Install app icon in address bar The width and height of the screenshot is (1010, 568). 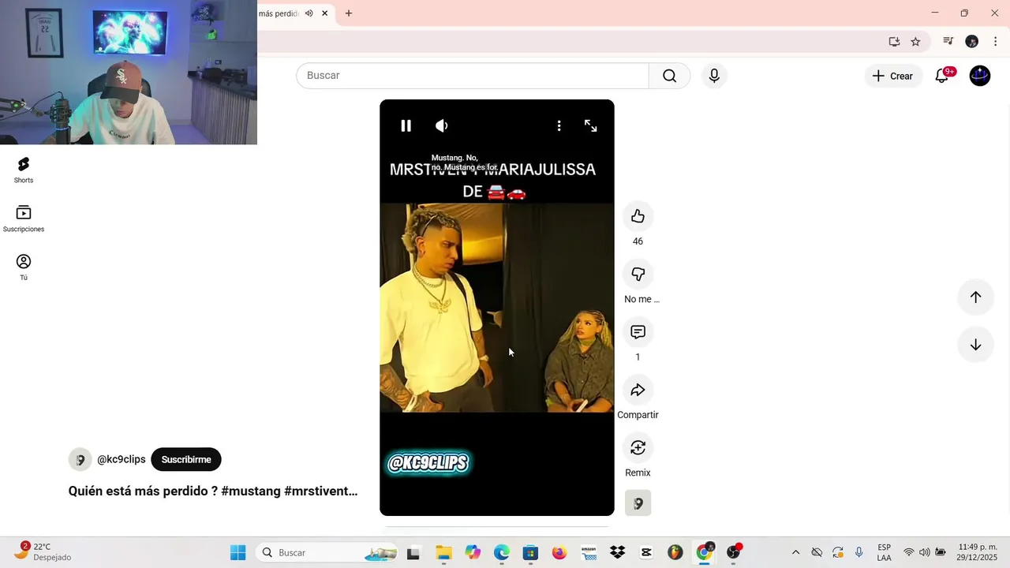click(x=894, y=42)
